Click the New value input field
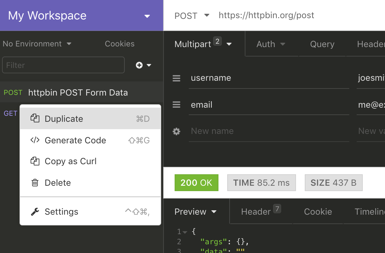The width and height of the screenshot is (385, 253). tap(371, 131)
